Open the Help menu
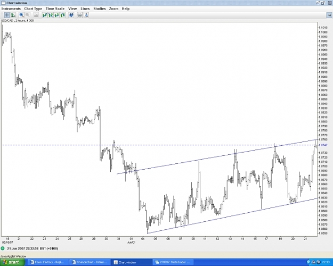The height and width of the screenshot is (266, 333). [x=126, y=9]
